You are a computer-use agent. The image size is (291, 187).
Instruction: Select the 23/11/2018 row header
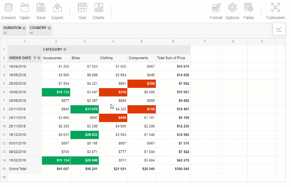pos(25,109)
